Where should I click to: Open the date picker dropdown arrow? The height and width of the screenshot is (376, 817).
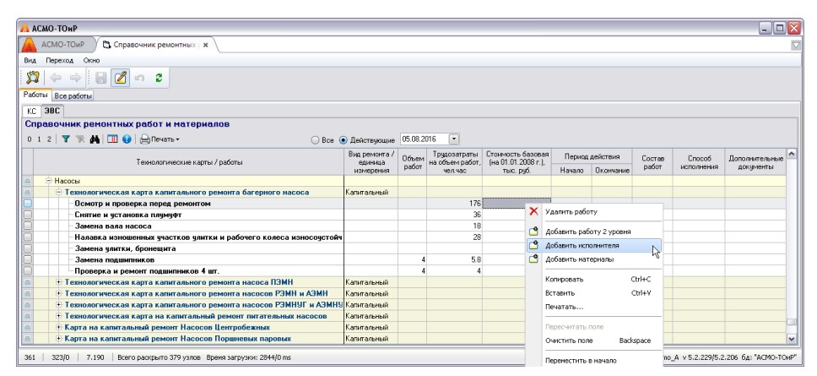[x=456, y=138]
